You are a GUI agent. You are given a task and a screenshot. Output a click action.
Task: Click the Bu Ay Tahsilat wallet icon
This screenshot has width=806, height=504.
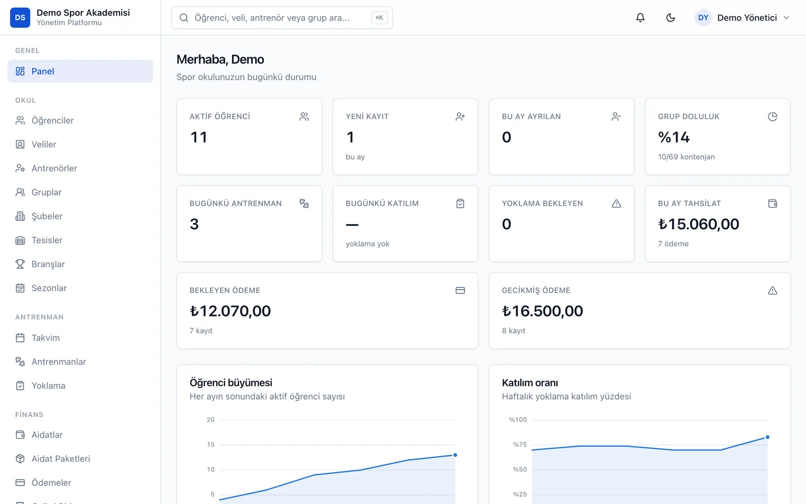pyautogui.click(x=773, y=203)
